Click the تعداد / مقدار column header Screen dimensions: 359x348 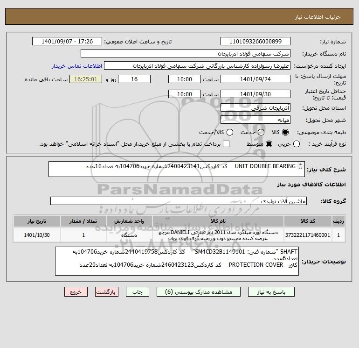click(x=83, y=221)
